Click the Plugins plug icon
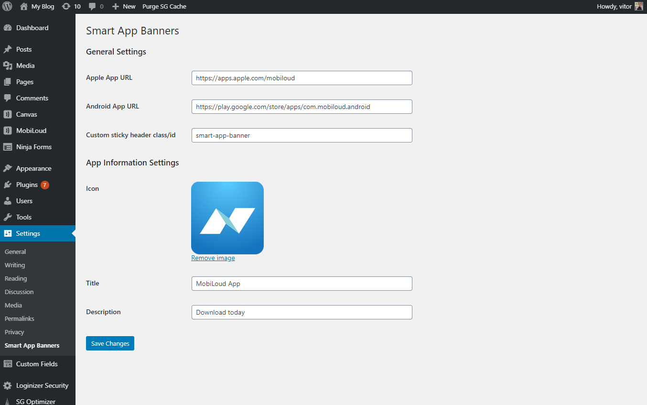The height and width of the screenshot is (405, 647). tap(8, 185)
